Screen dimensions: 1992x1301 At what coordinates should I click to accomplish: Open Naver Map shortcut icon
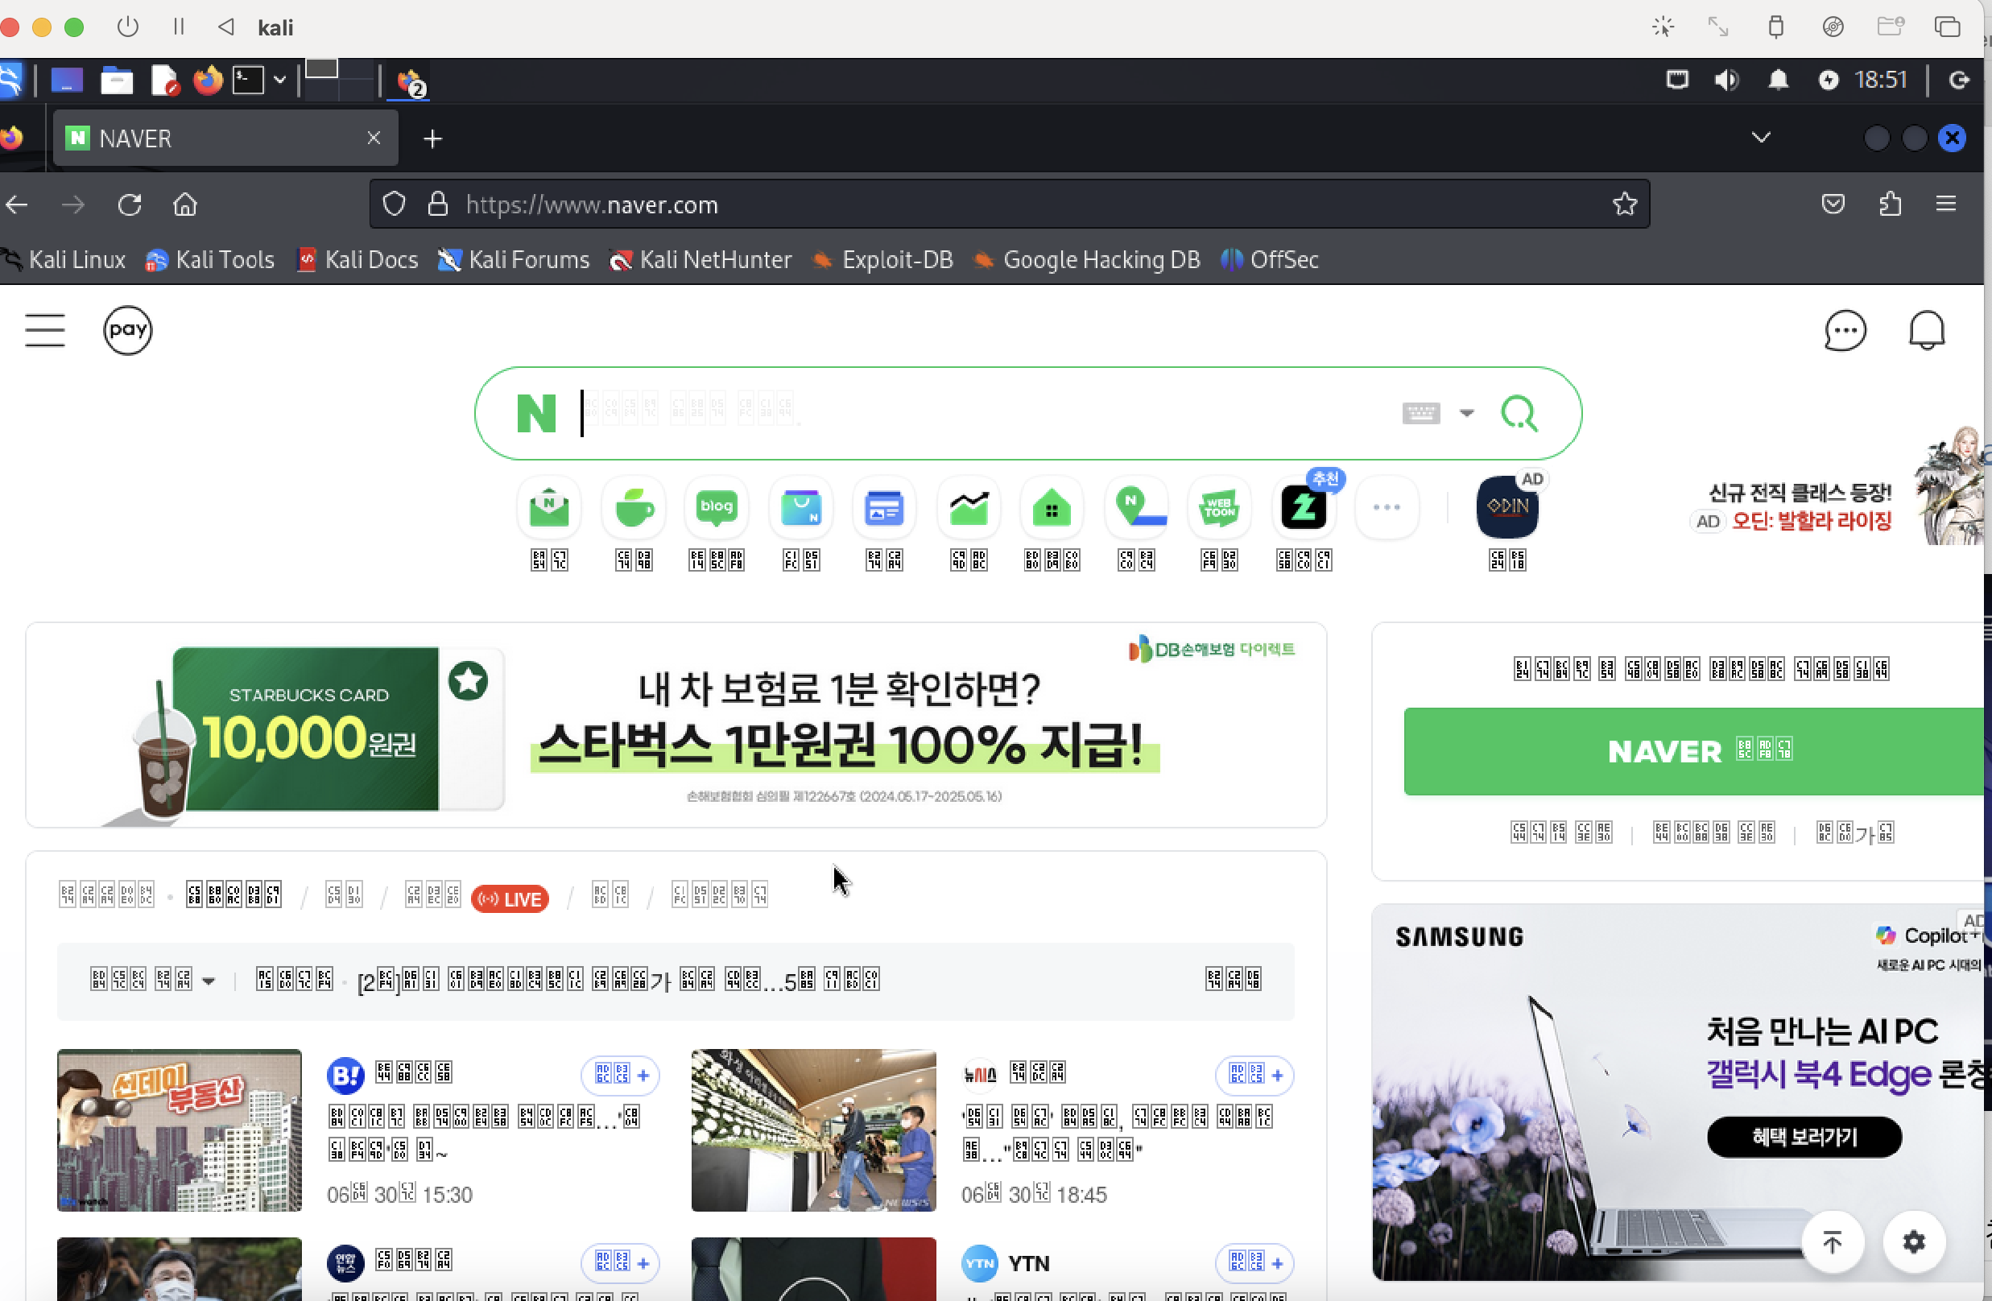pyautogui.click(x=1137, y=507)
